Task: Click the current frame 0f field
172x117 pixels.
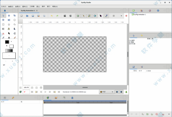Action: coord(26,92)
